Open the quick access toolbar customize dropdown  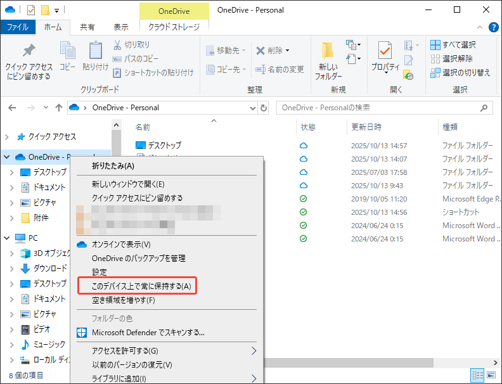coord(56,11)
